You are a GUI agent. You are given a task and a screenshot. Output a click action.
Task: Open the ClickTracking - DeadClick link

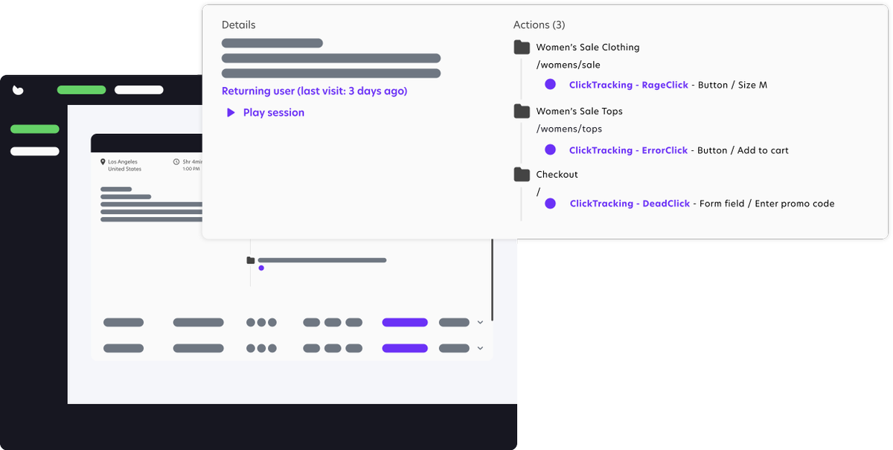point(630,203)
